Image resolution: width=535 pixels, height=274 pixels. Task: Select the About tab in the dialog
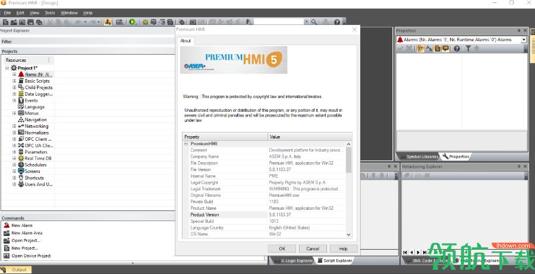click(185, 41)
